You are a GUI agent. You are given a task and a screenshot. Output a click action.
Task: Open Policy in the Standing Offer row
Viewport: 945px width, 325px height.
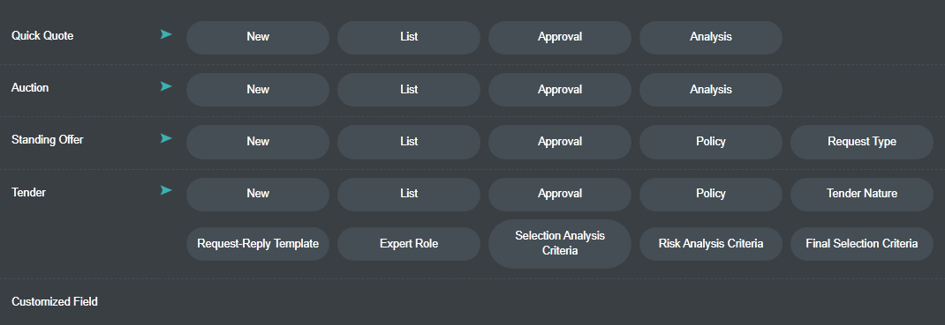click(711, 142)
